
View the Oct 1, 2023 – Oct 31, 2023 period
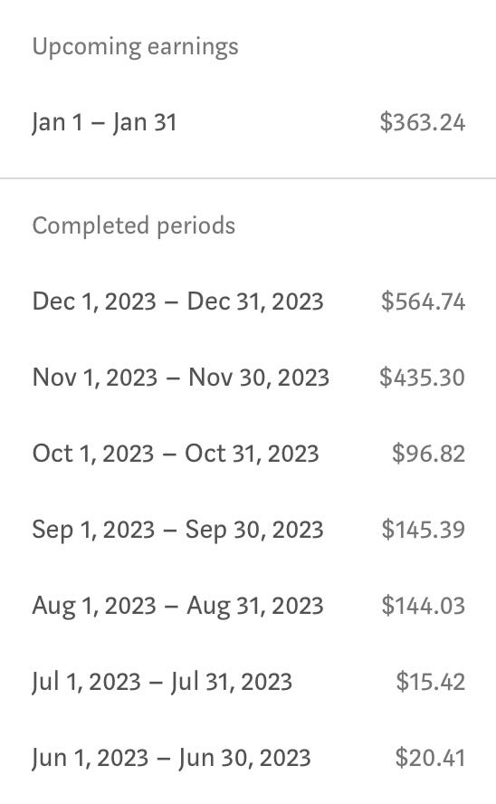coord(248,454)
